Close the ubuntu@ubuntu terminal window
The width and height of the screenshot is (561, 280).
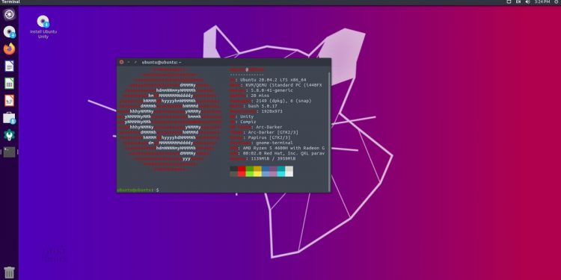point(121,62)
